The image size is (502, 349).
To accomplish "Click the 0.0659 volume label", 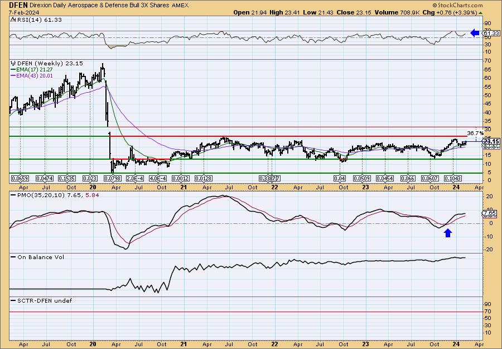I will click(x=20, y=178).
